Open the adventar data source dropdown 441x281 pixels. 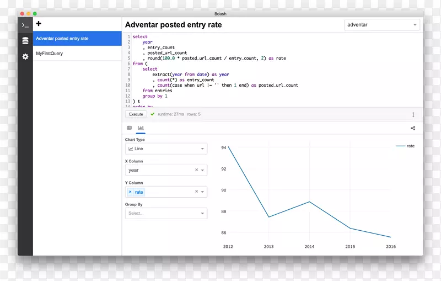pos(381,25)
